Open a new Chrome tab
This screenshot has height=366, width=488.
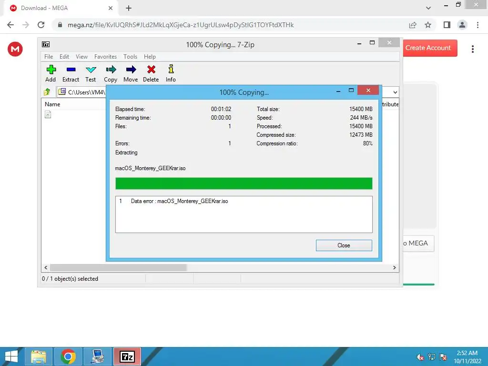pyautogui.click(x=129, y=8)
